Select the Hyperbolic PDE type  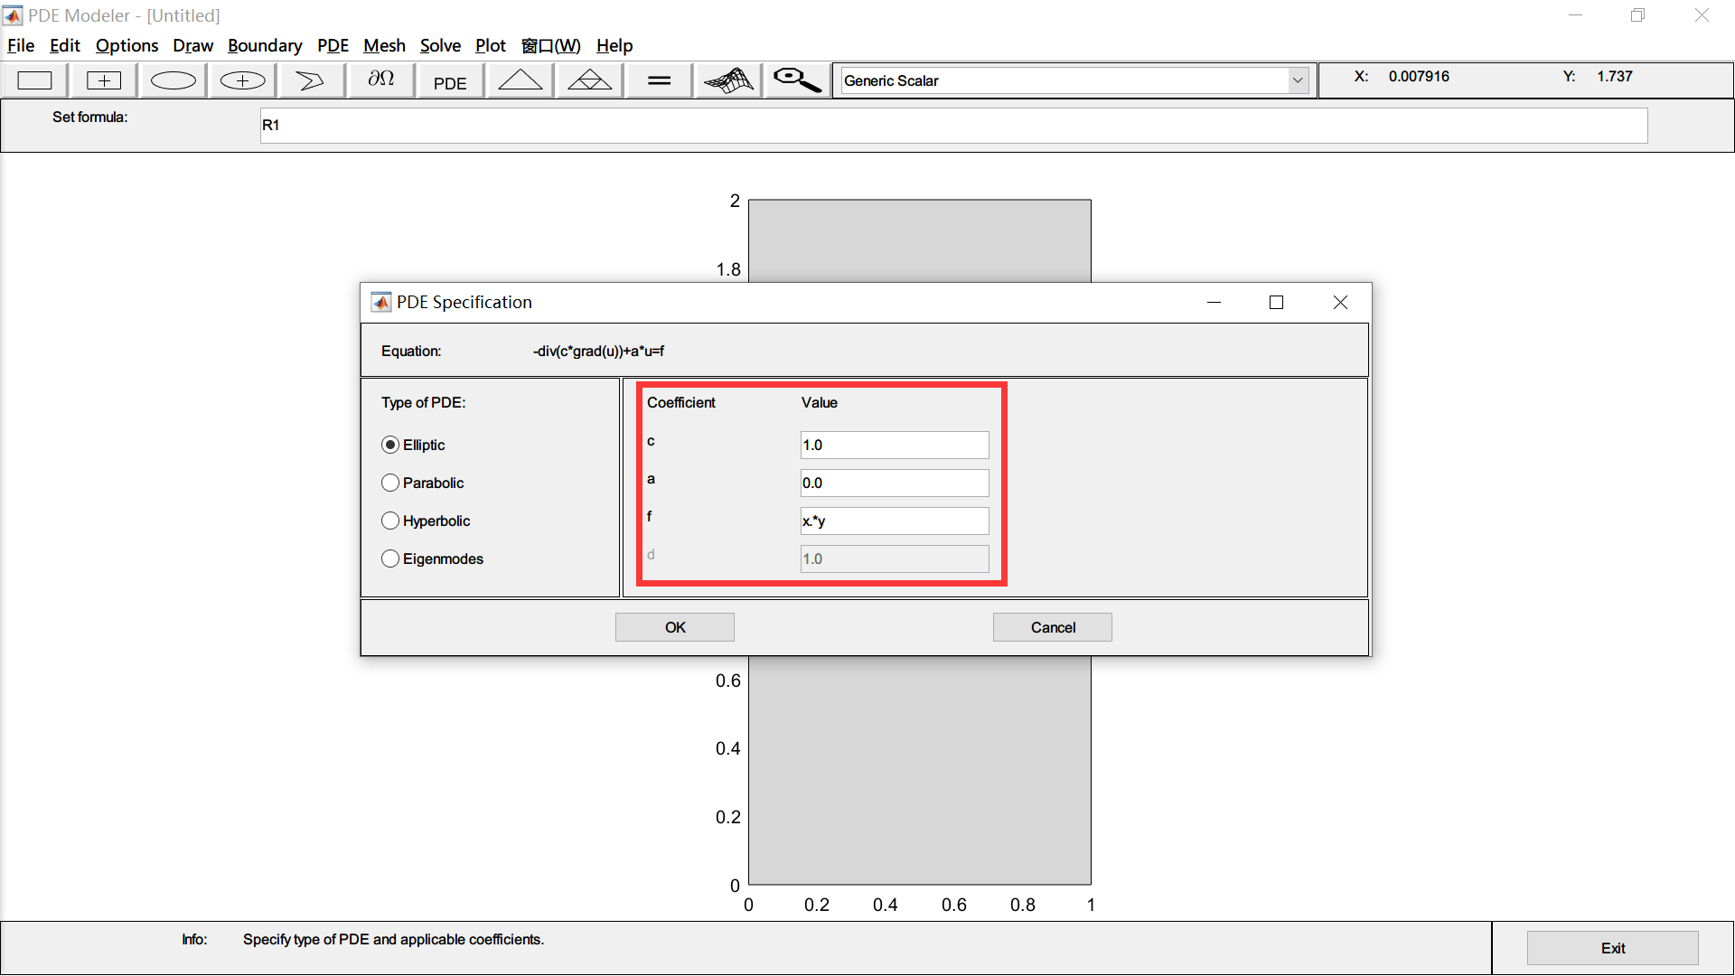[390, 521]
